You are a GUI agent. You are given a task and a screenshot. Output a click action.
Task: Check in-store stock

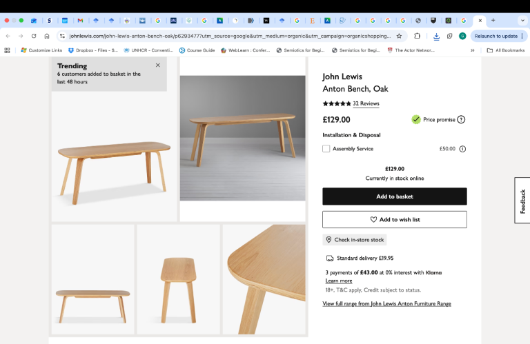355,240
